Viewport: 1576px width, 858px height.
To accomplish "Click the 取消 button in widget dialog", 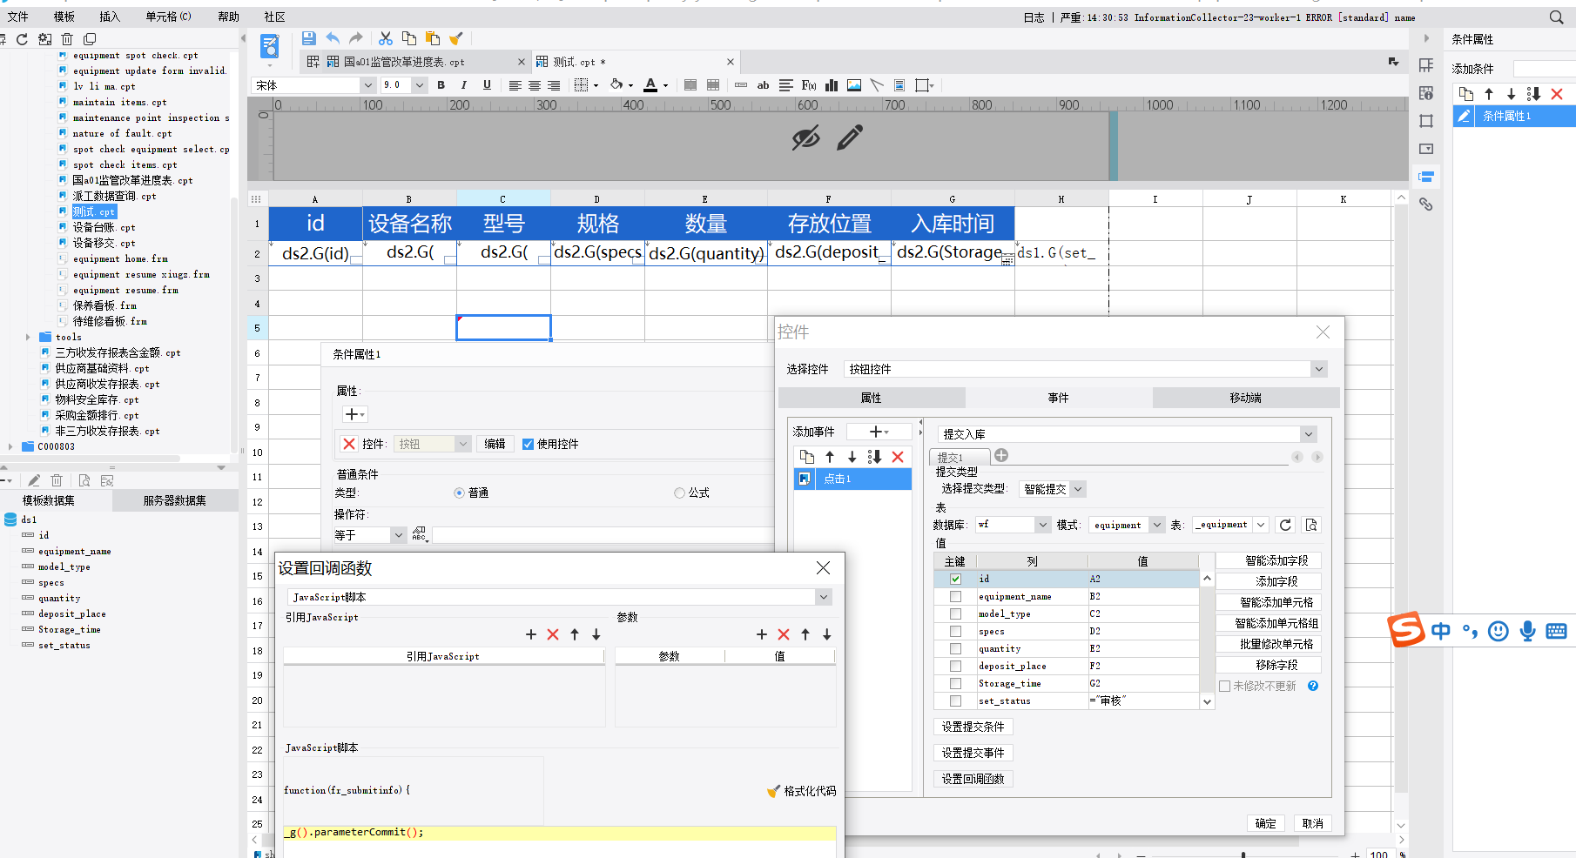I will [1312, 823].
